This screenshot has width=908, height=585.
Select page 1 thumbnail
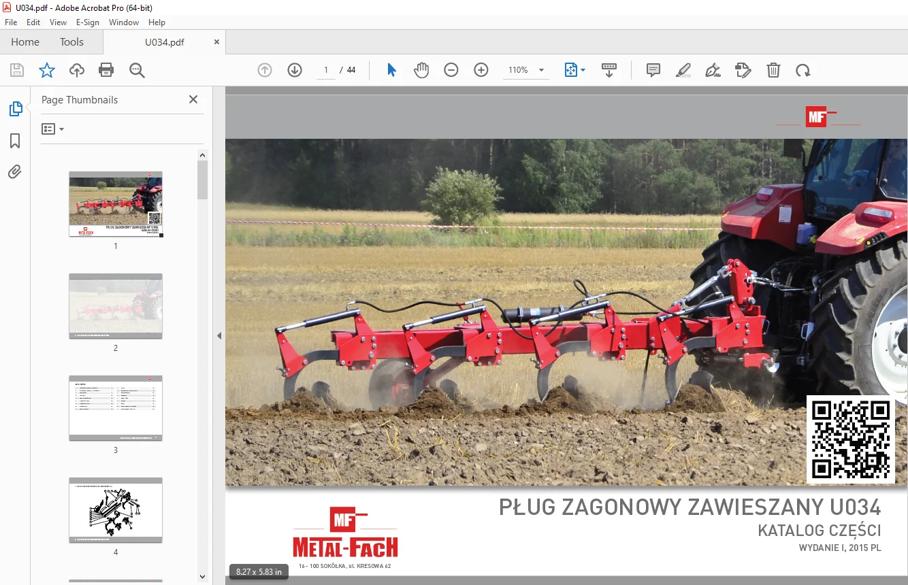point(116,204)
